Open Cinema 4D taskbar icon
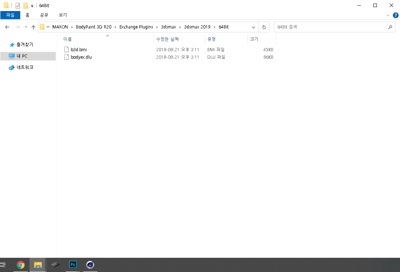This screenshot has width=400, height=272. [x=90, y=265]
